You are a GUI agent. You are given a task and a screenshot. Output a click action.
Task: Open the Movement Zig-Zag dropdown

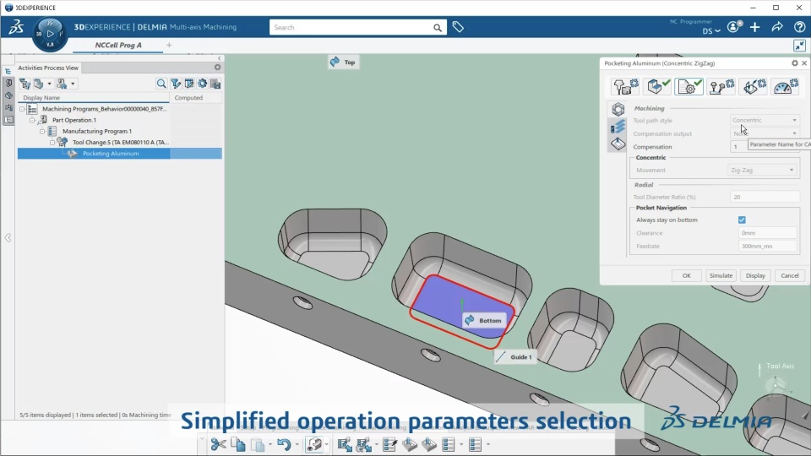[761, 170]
